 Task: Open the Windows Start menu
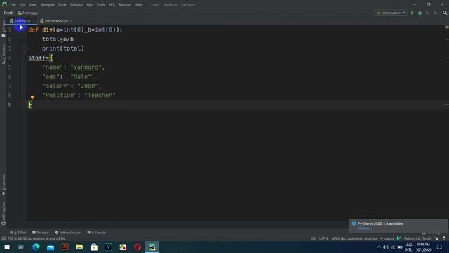click(x=7, y=247)
